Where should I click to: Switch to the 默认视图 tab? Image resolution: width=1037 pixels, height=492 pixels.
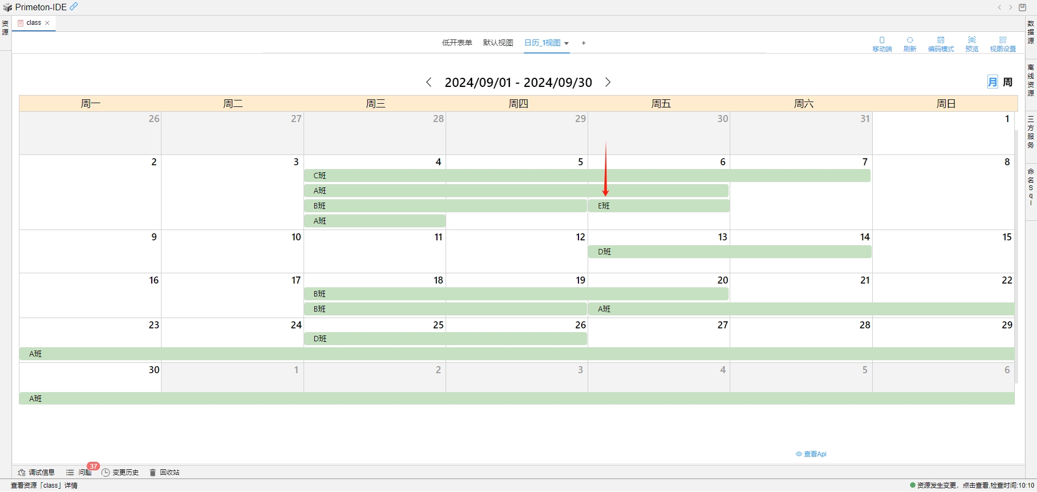tap(497, 43)
